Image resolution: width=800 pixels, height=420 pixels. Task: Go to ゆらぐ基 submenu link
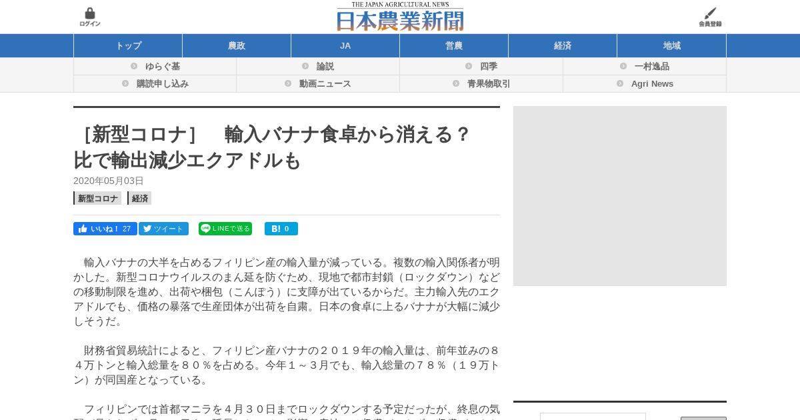point(163,67)
